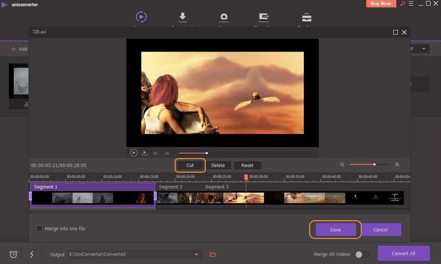Open the Toolbox briefcase icon
The height and width of the screenshot is (264, 441).
pyautogui.click(x=307, y=17)
